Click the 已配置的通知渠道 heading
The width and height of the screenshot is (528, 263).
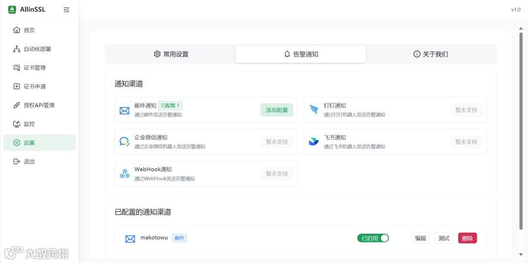(143, 212)
